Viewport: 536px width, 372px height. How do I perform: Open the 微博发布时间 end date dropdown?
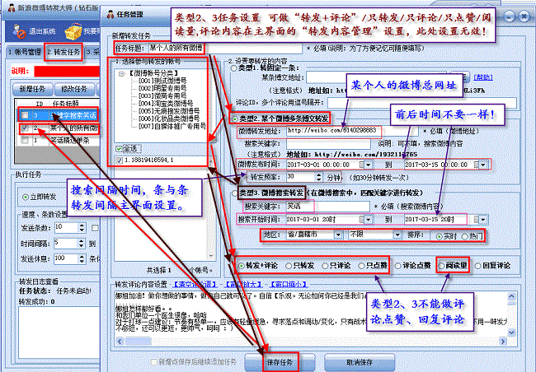tap(482, 165)
